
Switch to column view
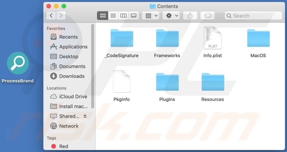(x=123, y=16)
